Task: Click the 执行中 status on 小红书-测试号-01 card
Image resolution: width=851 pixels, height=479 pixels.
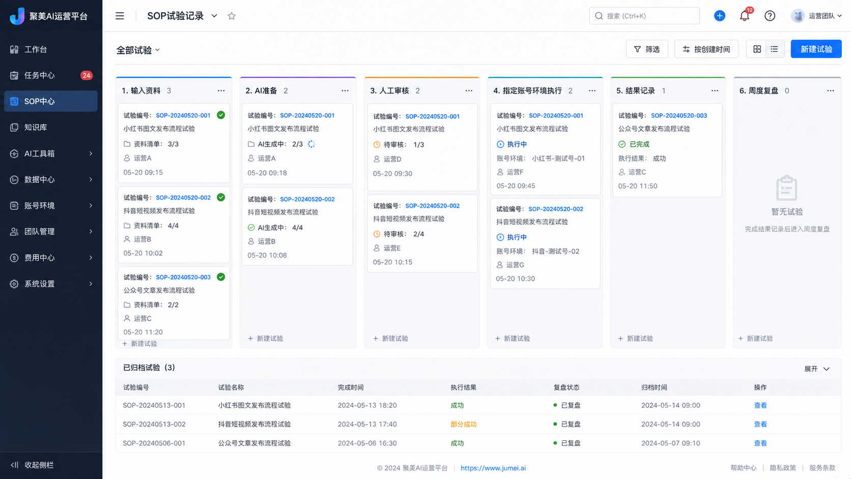Action: [512, 144]
